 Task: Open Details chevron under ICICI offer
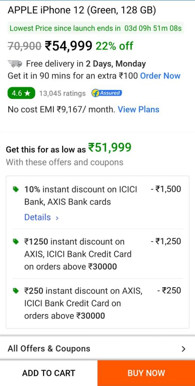pyautogui.click(x=57, y=218)
